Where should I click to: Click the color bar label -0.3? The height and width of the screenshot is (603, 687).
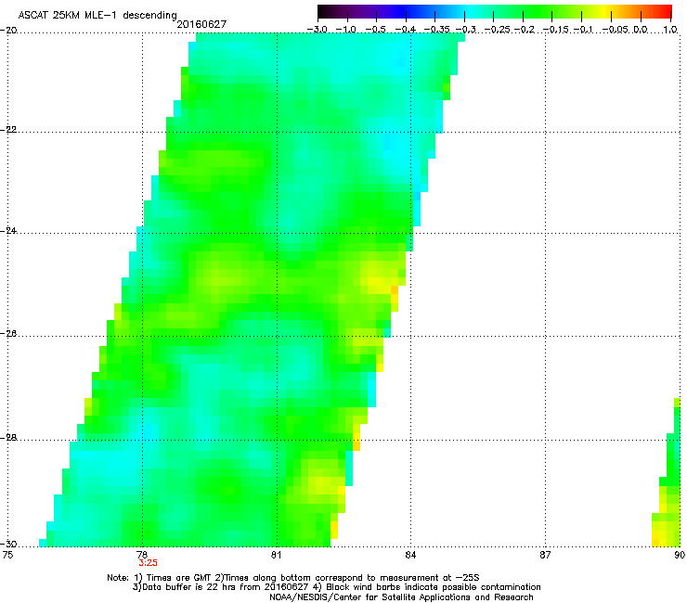(466, 30)
